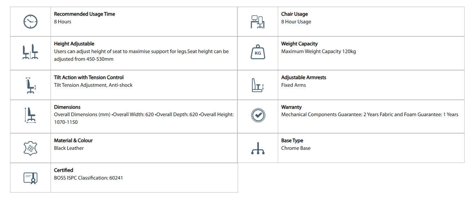Screen dimensions: 469x200
Task: Click the chair Dimensions icon with arrows
Action: pos(30,115)
